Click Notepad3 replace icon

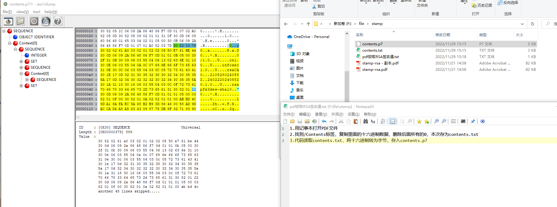(373, 121)
